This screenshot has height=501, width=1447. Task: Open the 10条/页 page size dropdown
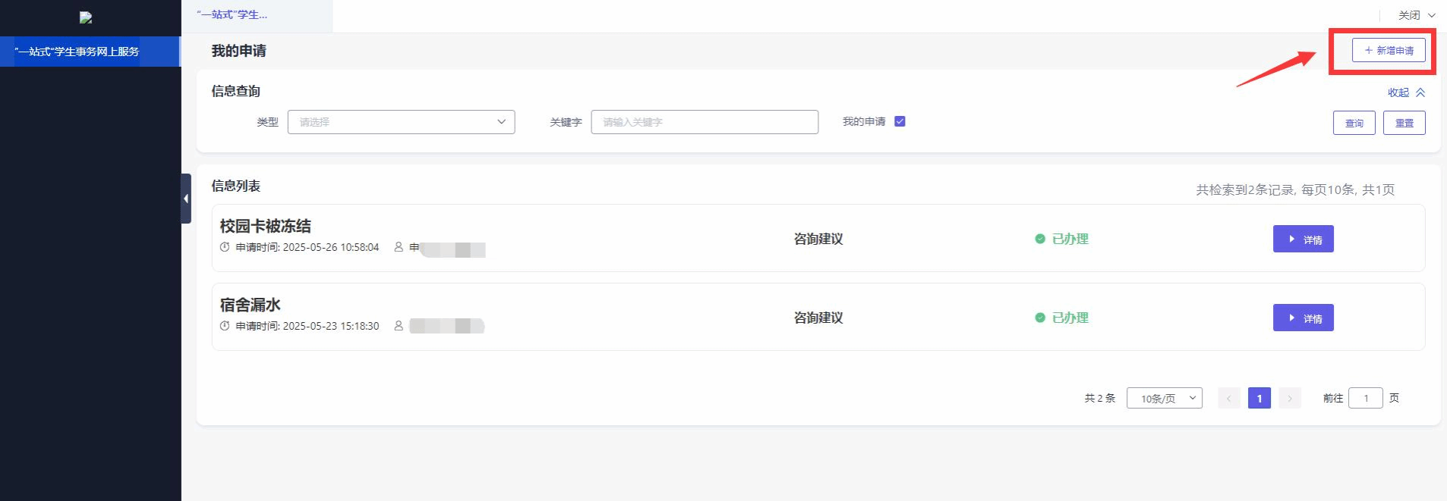[x=1164, y=398]
